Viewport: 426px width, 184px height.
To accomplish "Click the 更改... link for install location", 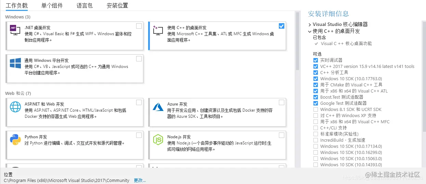I will [140, 180].
